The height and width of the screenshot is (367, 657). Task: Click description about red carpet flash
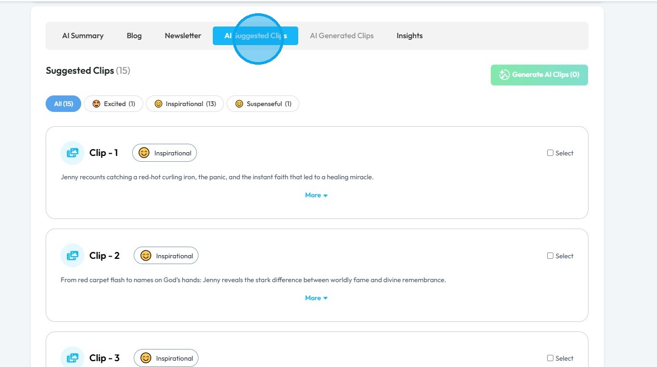point(253,280)
